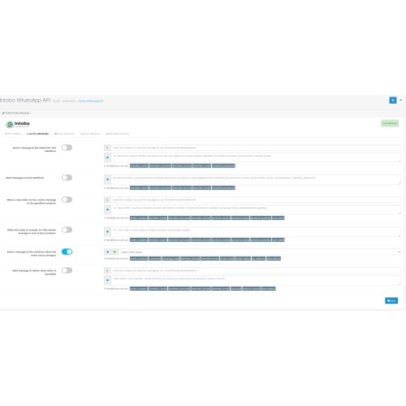Click phone icon in new order number row

tap(107, 200)
